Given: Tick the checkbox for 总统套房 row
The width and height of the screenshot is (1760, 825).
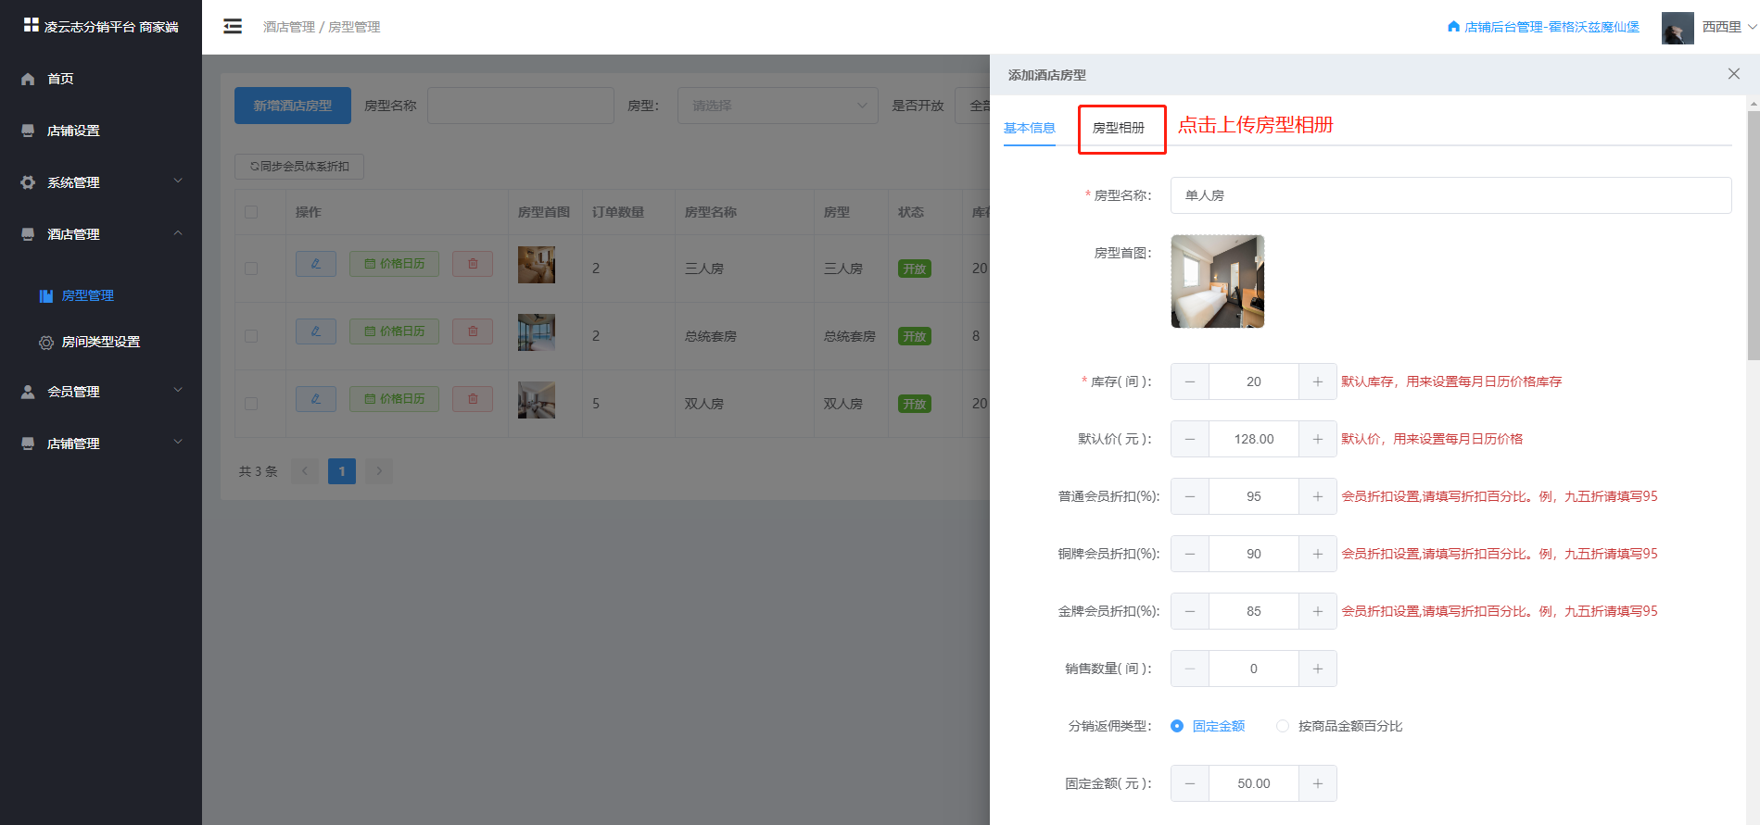Looking at the screenshot, I should coord(251,336).
